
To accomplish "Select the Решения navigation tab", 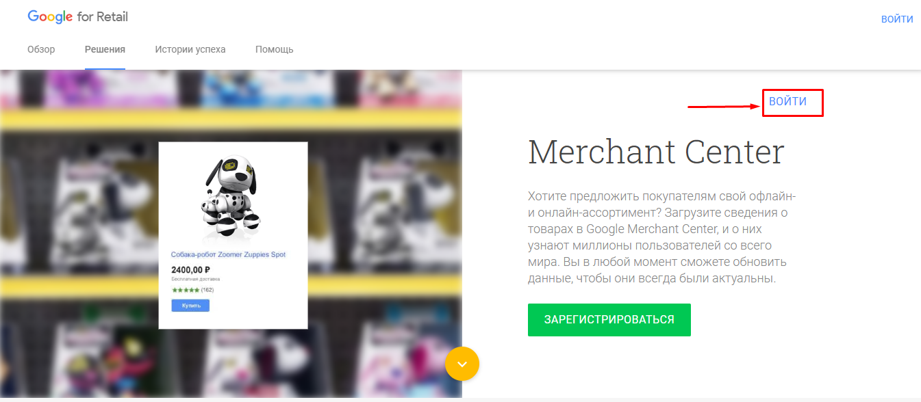I will coord(105,49).
